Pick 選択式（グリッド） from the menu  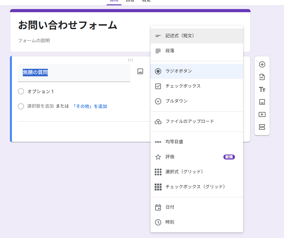click(x=197, y=172)
